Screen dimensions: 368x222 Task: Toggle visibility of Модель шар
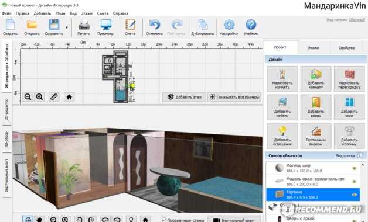point(355,168)
